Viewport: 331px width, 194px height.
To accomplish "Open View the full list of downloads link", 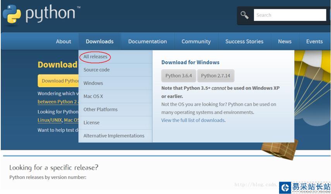I will tap(193, 120).
